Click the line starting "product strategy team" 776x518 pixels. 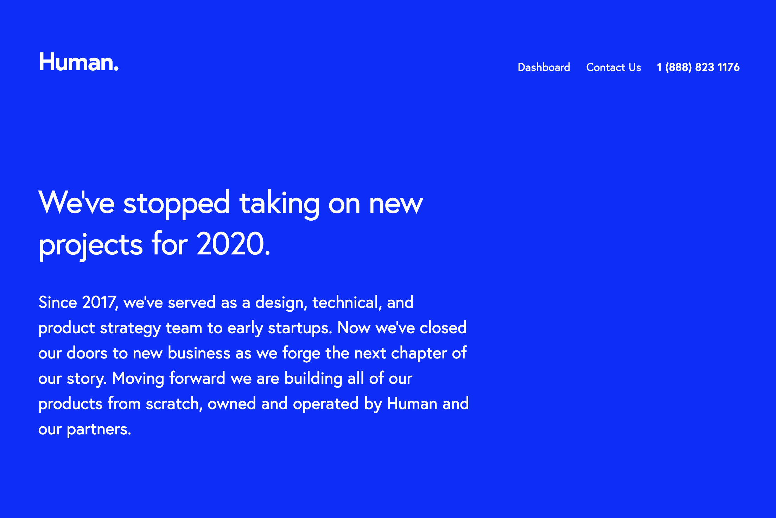[252, 328]
